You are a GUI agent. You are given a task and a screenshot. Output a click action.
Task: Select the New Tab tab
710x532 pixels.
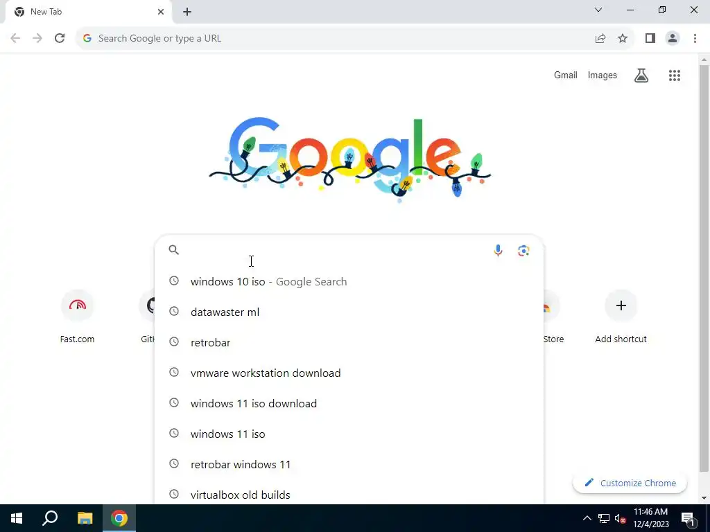[x=87, y=12]
